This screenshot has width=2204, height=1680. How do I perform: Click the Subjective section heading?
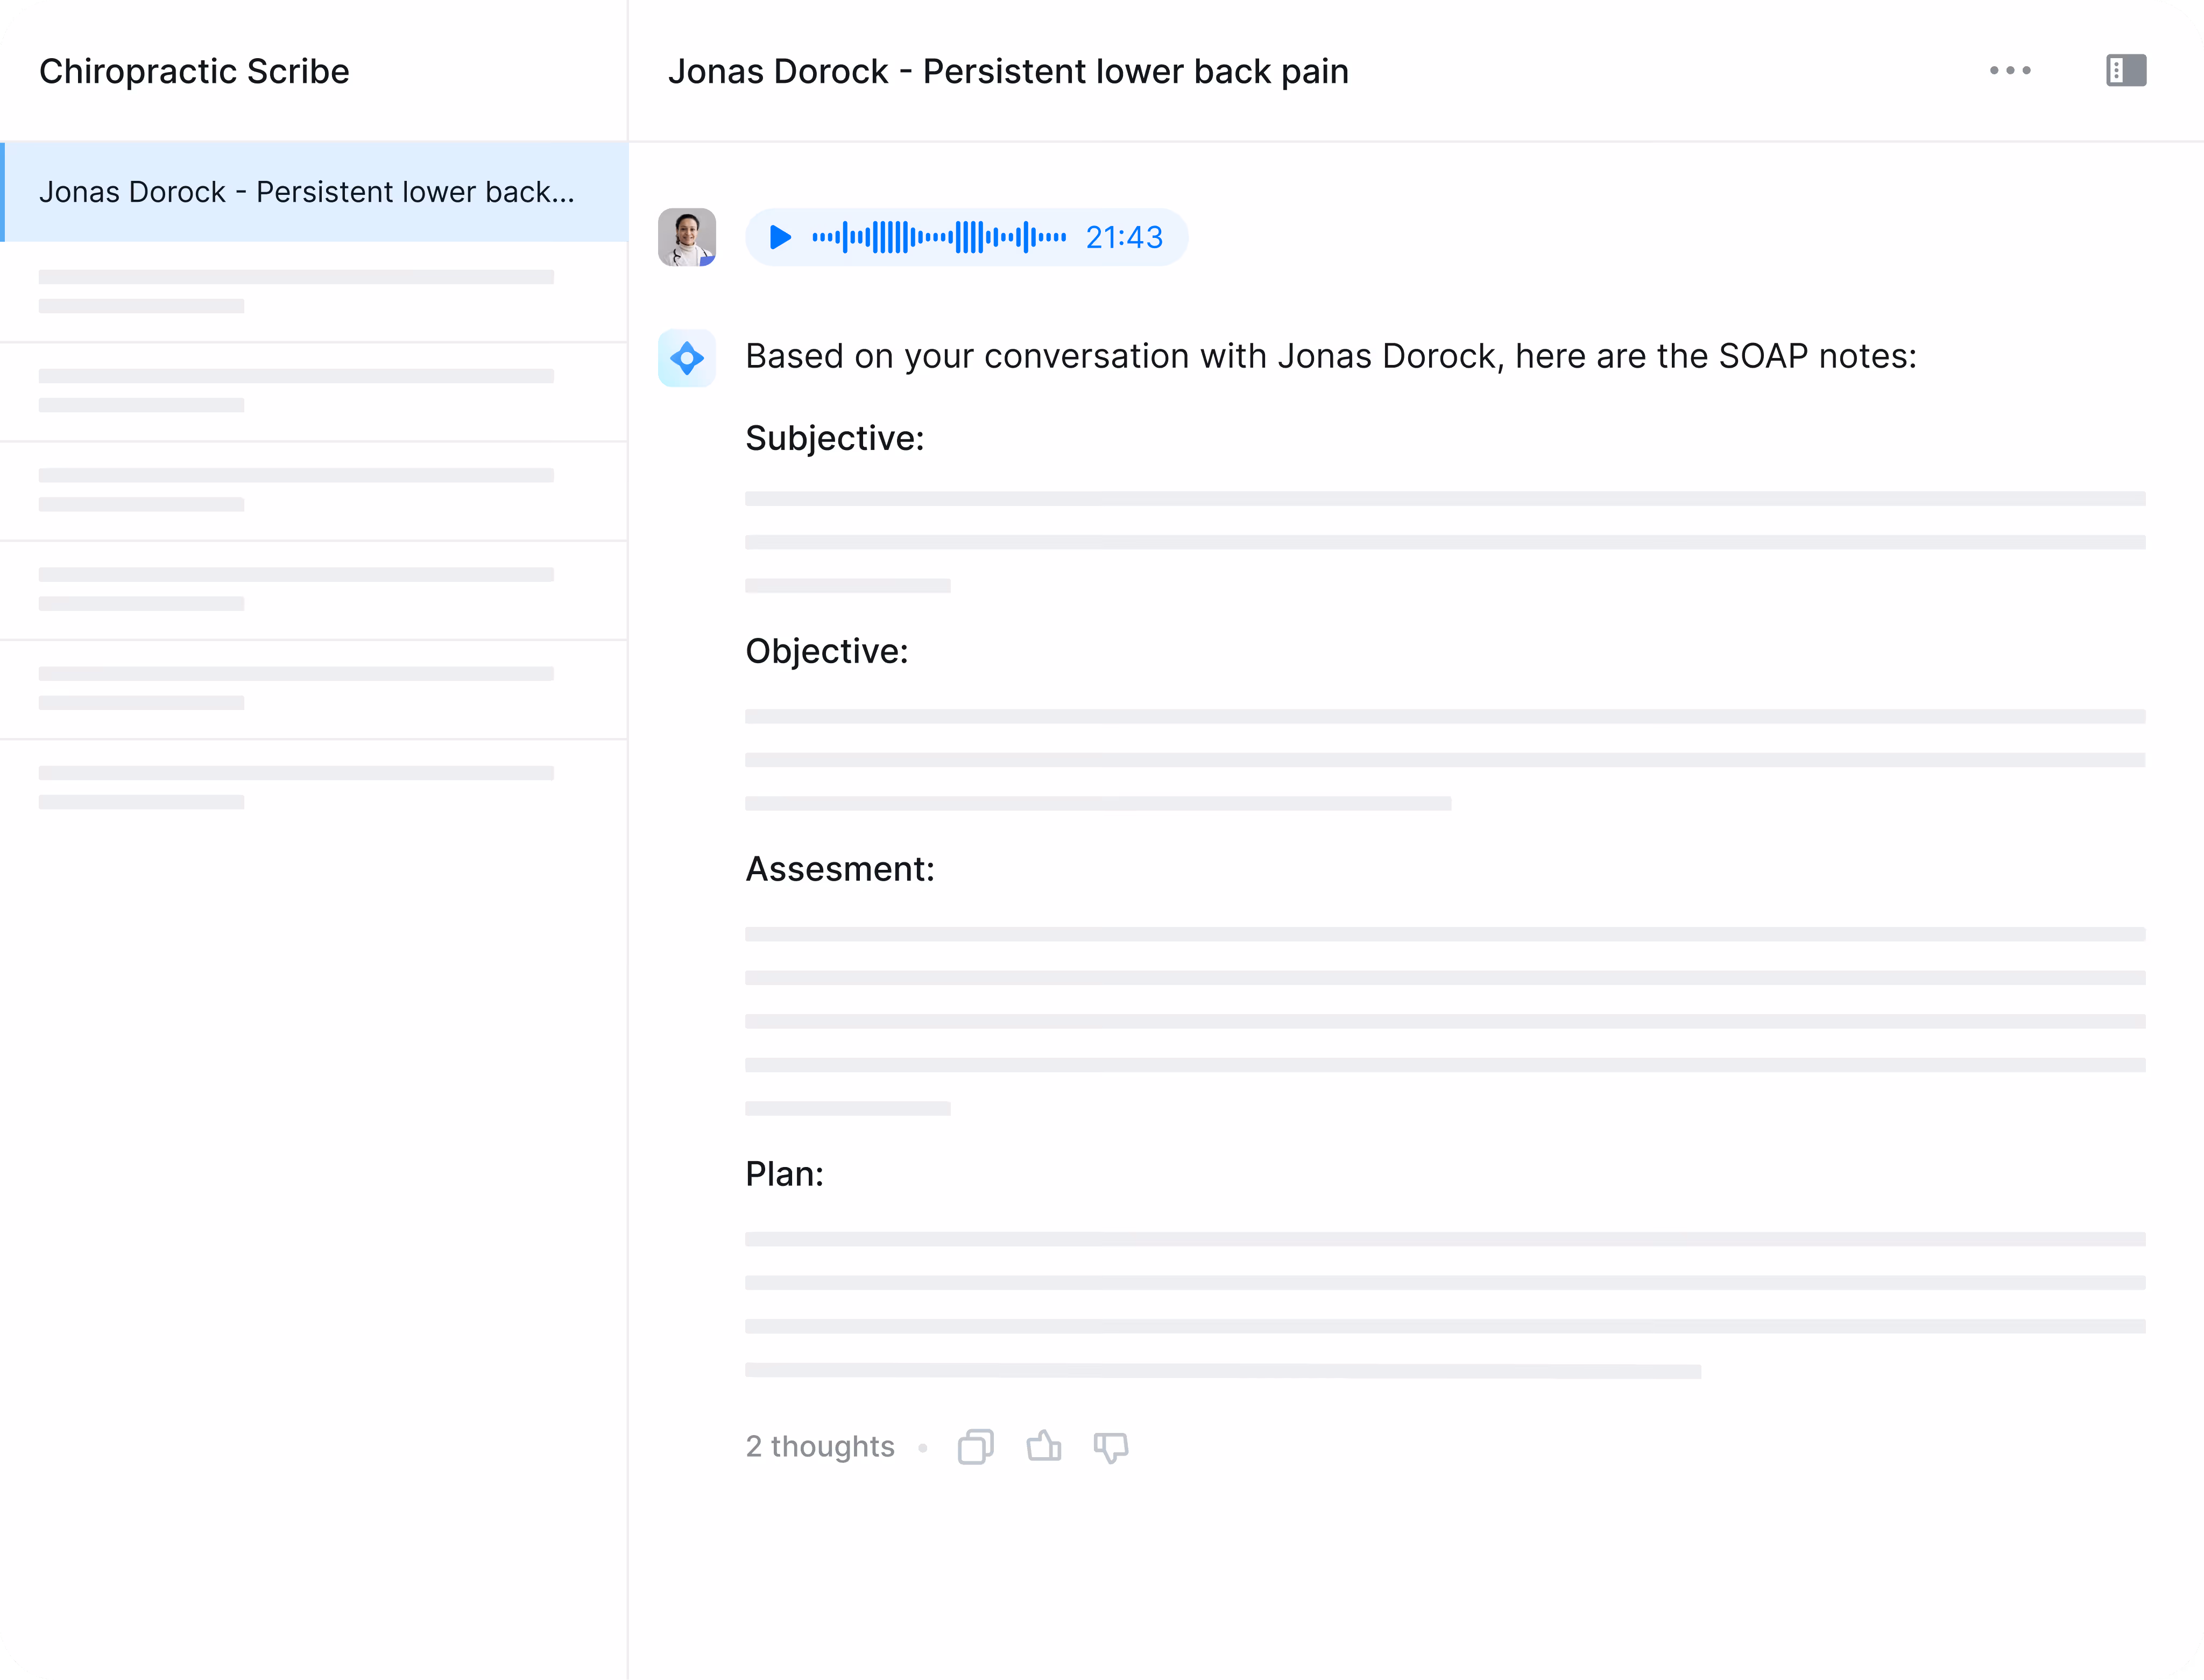[x=835, y=438]
